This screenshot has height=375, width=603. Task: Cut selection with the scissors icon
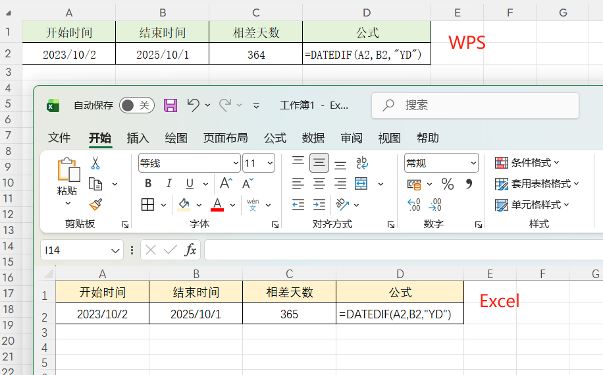click(x=95, y=163)
